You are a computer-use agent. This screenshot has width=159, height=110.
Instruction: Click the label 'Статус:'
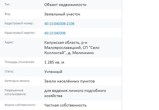coord(9,71)
